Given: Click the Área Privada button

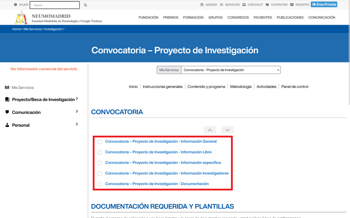Looking at the screenshot, I should coord(324,5).
